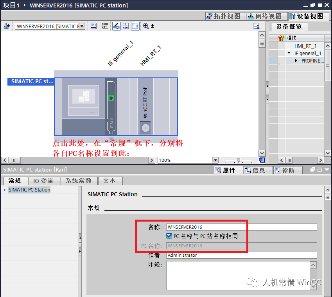Click the HMI_RT_1 rotated label
The width and height of the screenshot is (332, 297).
pyautogui.click(x=151, y=55)
